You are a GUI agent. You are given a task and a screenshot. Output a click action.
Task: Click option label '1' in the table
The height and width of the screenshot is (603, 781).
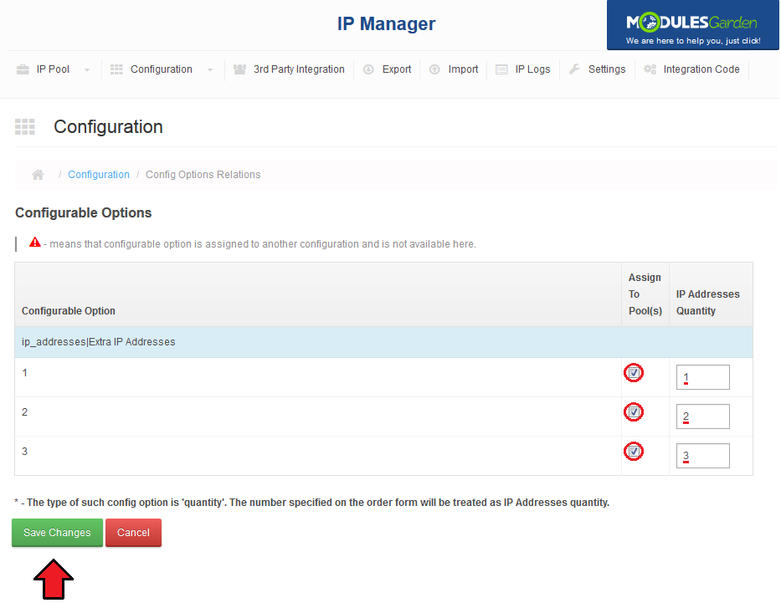point(25,373)
